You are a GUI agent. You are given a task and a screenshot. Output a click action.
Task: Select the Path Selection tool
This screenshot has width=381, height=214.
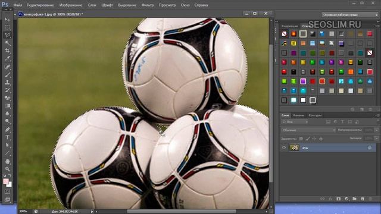tap(7, 145)
